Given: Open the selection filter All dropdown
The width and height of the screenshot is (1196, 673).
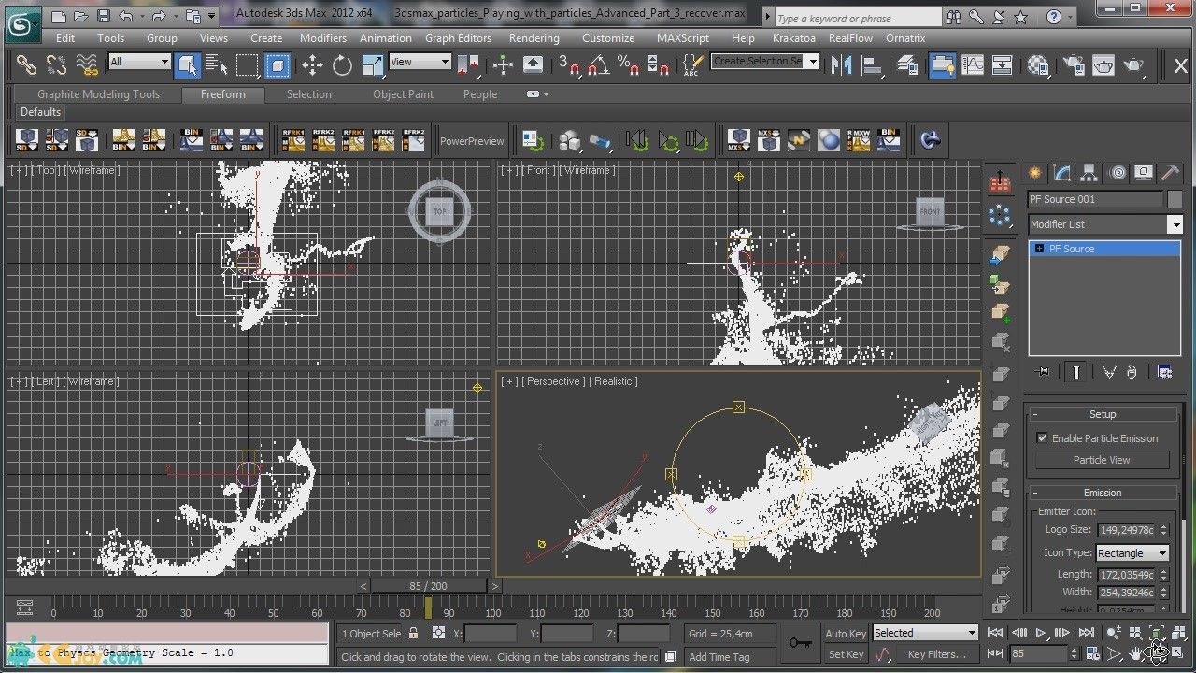Looking at the screenshot, I should 139,62.
